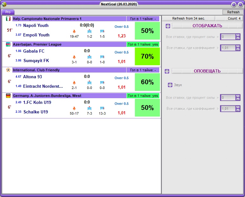Select Germany A-Junioren-Bundesliga West header
The image size is (245, 197).
[69, 96]
